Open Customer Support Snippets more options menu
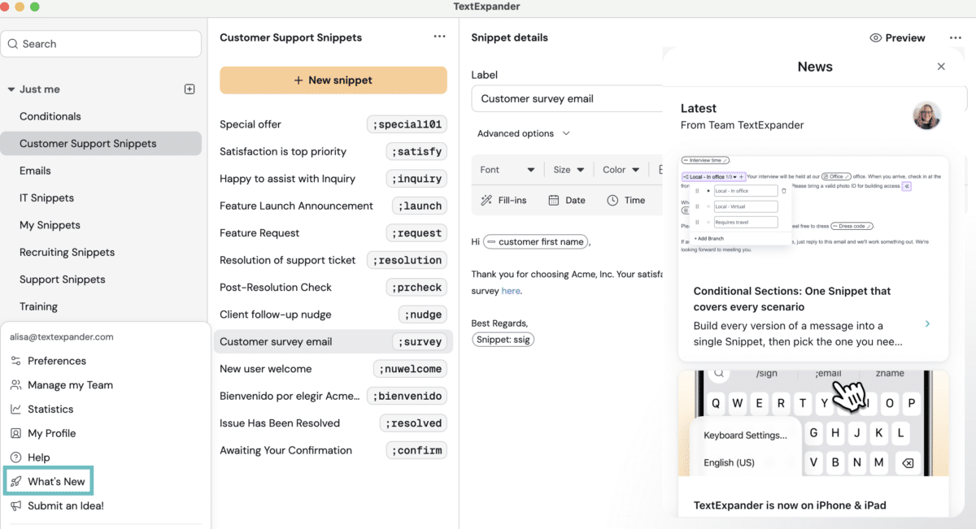 point(439,37)
